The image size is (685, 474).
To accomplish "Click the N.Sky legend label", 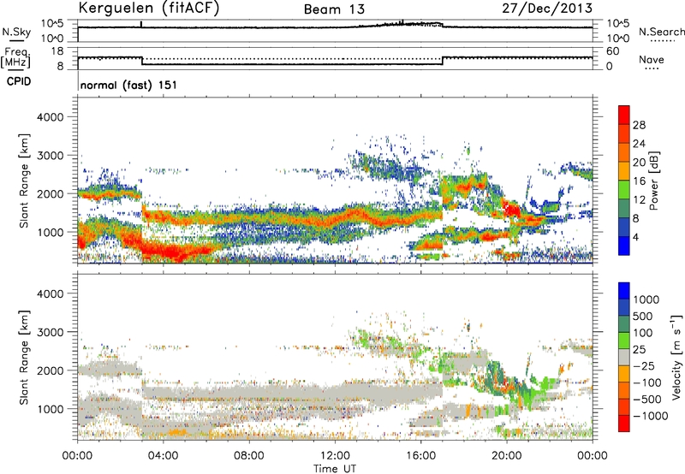I will click(16, 32).
